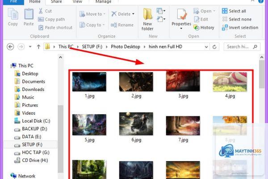Select CD Drive (H:)
This screenshot has width=268, height=179.
31,160
